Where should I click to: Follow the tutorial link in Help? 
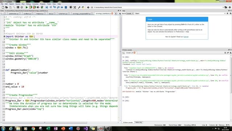186,37
